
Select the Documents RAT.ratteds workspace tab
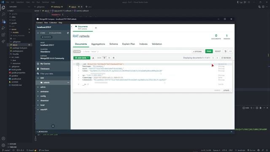pyautogui.click(x=83, y=28)
